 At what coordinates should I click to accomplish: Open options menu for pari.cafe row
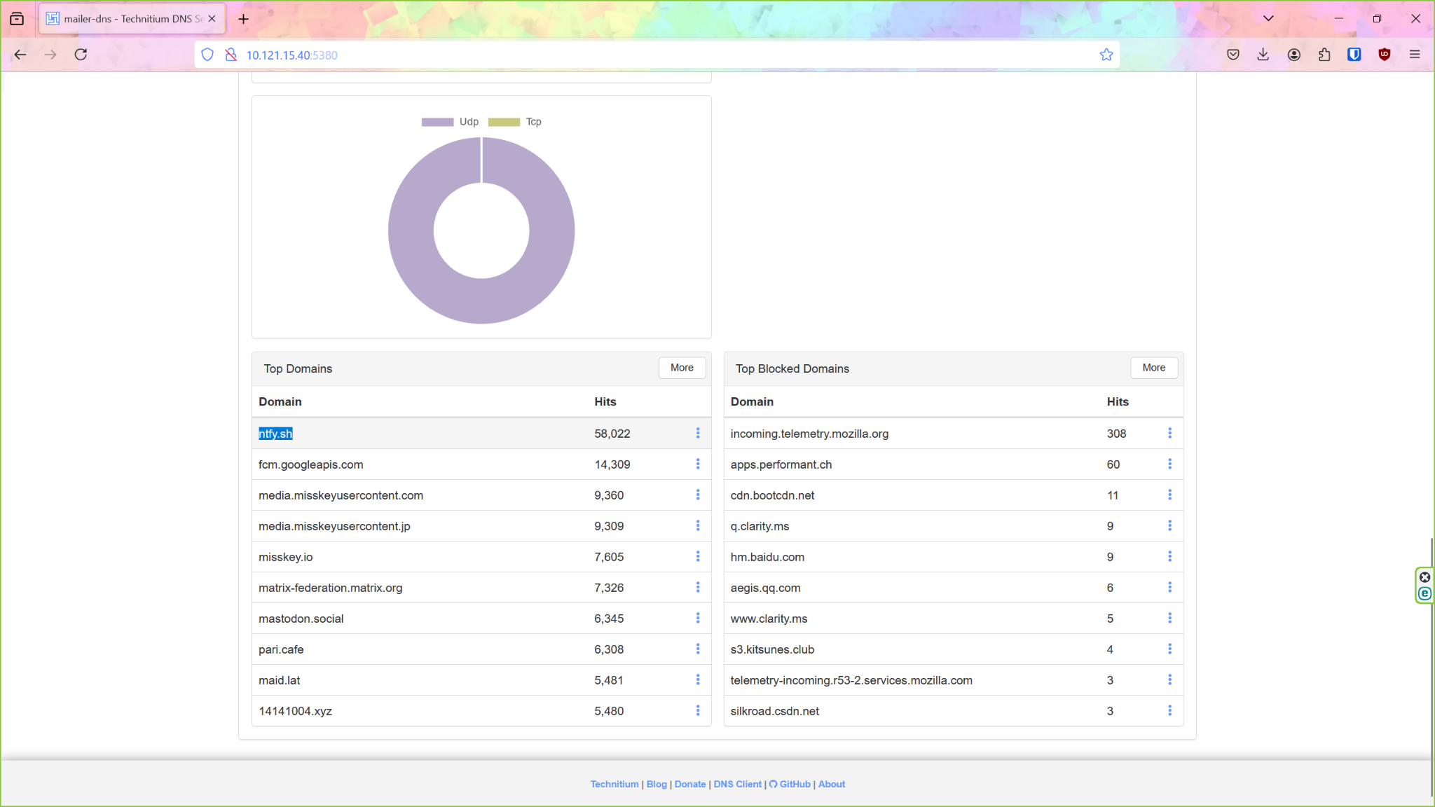(698, 649)
